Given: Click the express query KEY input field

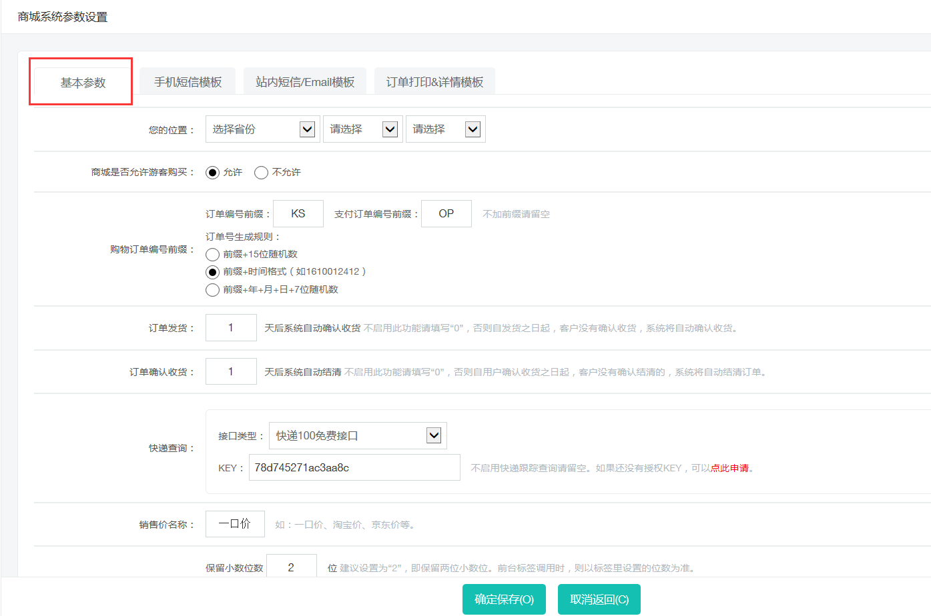Looking at the screenshot, I should tap(354, 468).
